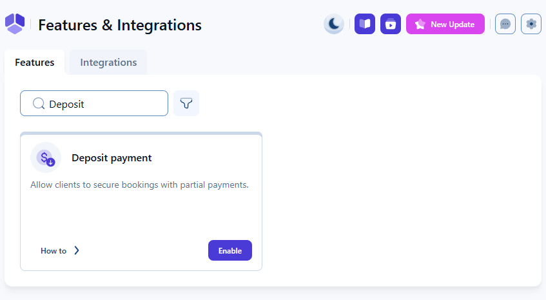Click the Deposit payment description text
Screen dimensions: 546x300
(x=139, y=185)
